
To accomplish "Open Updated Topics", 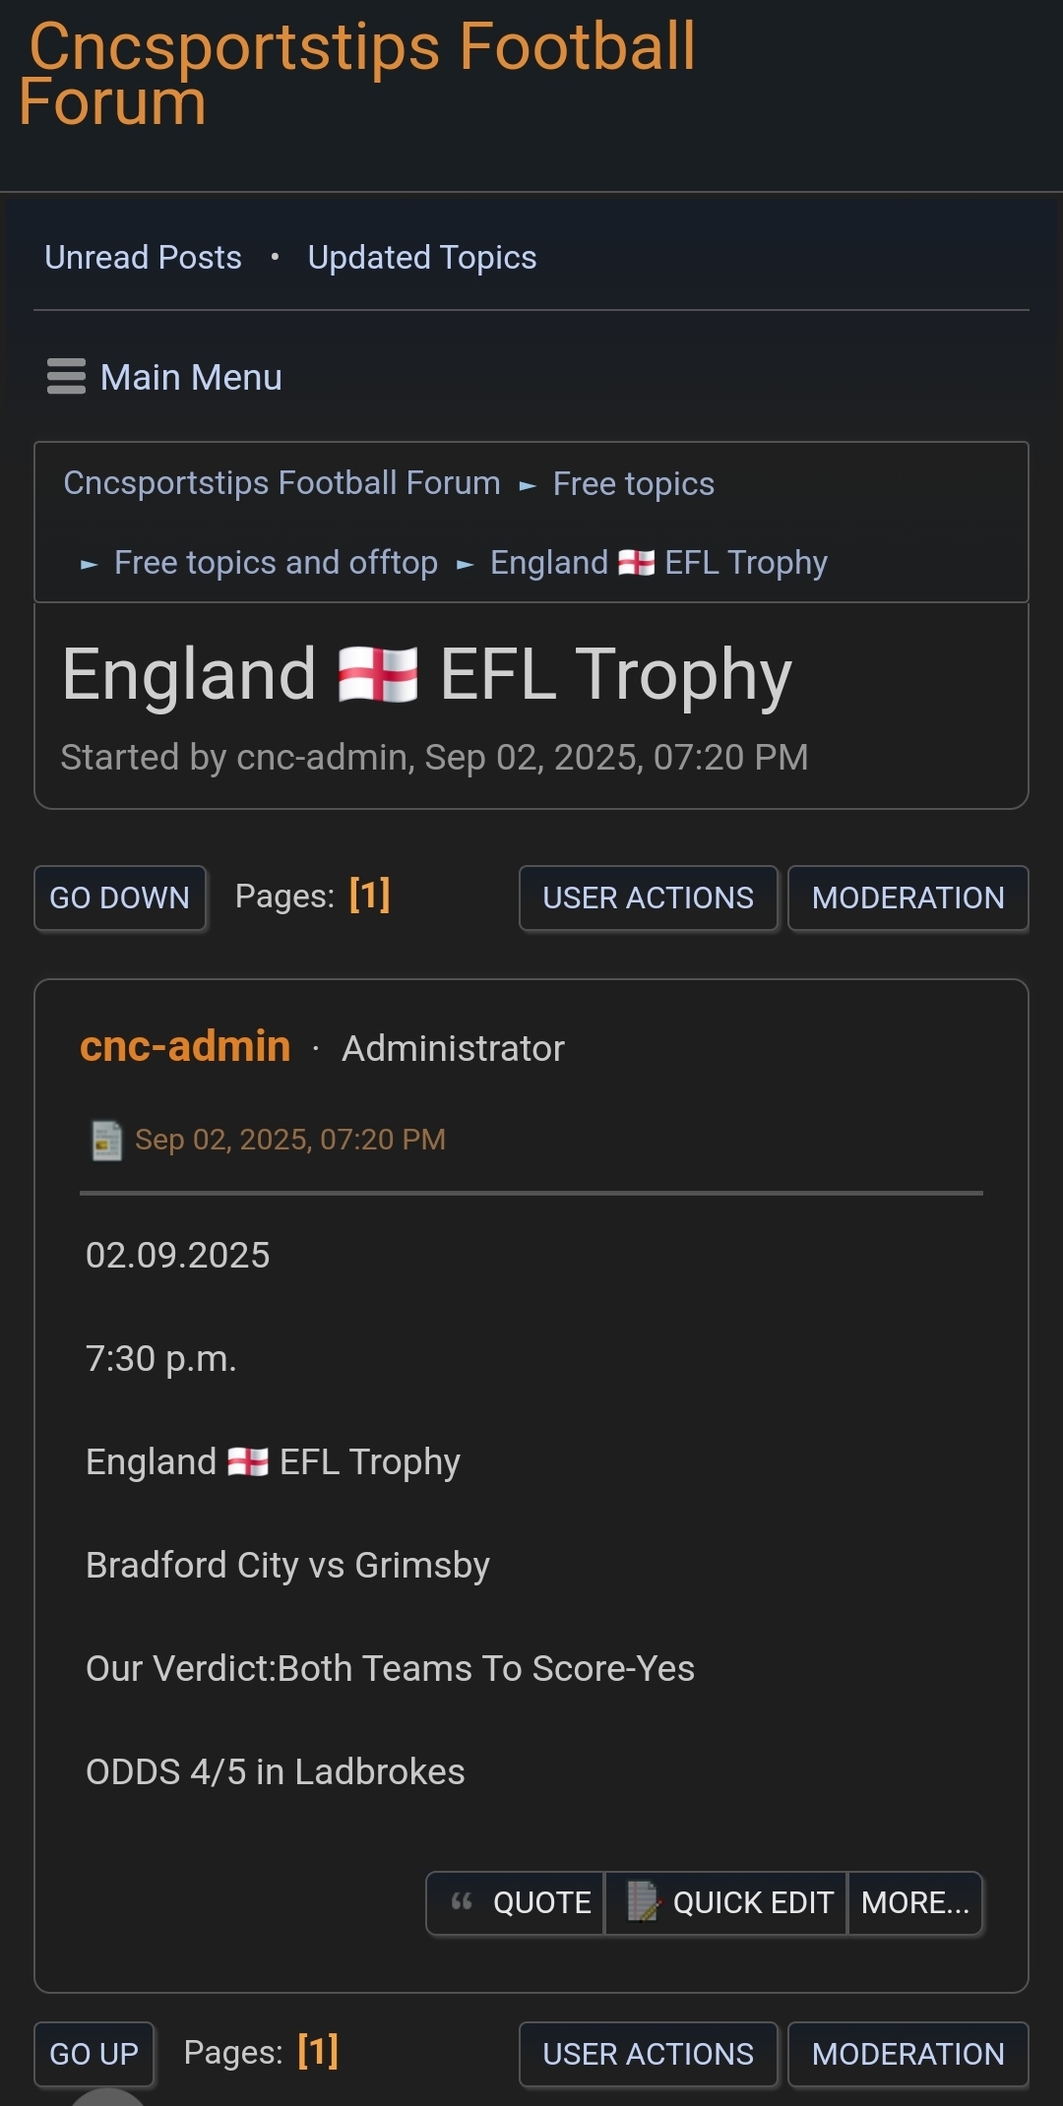I will pos(422,258).
